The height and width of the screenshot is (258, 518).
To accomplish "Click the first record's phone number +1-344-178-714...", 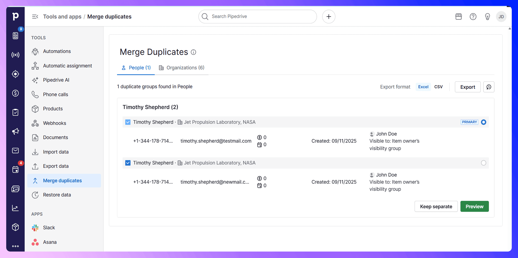I will 153,141.
